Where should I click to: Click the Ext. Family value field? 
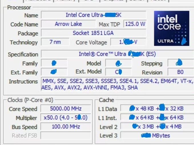tap(54, 72)
